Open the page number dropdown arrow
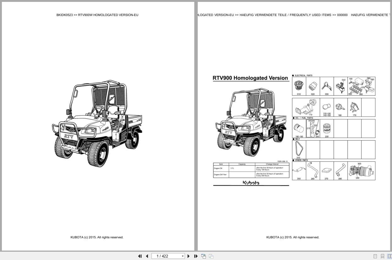This screenshot has width=392, height=260. (x=183, y=256)
